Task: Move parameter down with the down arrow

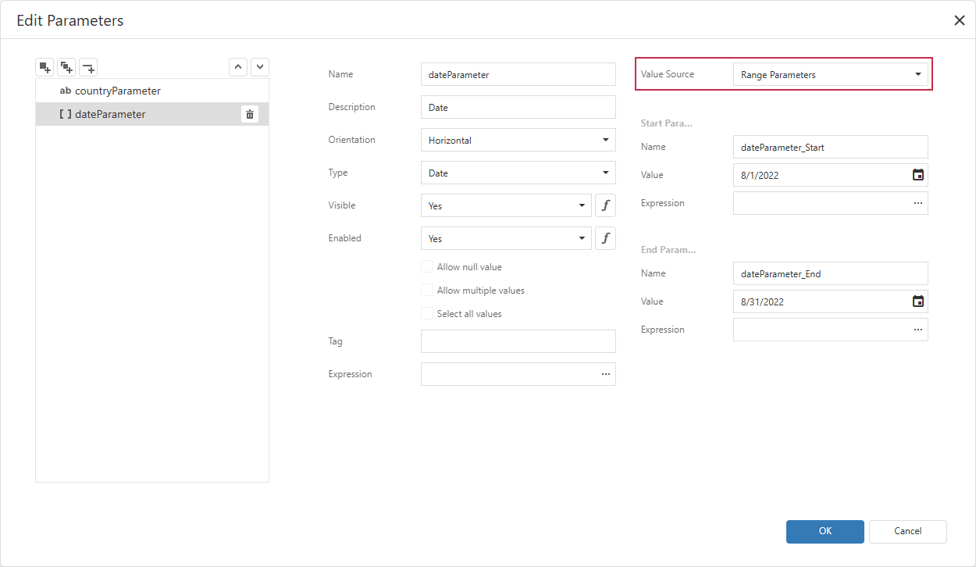Action: coord(260,67)
